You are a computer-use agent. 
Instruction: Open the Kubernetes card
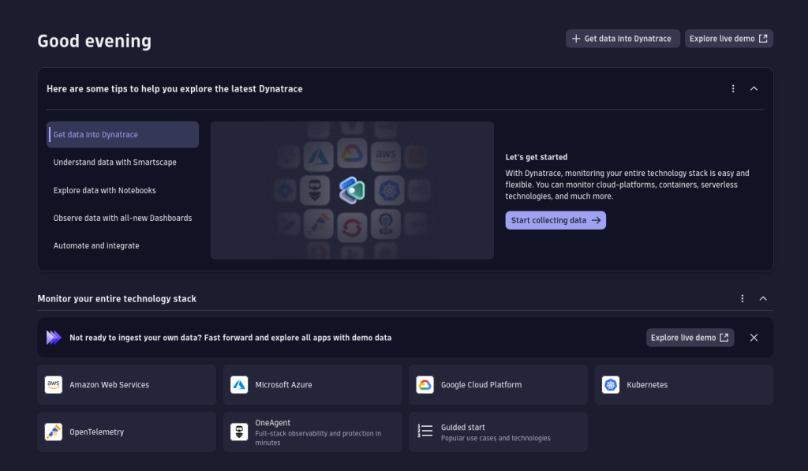click(x=684, y=384)
